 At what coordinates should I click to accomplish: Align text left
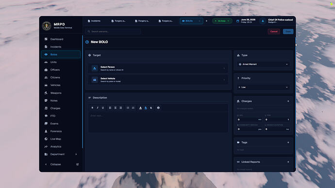[110, 108]
